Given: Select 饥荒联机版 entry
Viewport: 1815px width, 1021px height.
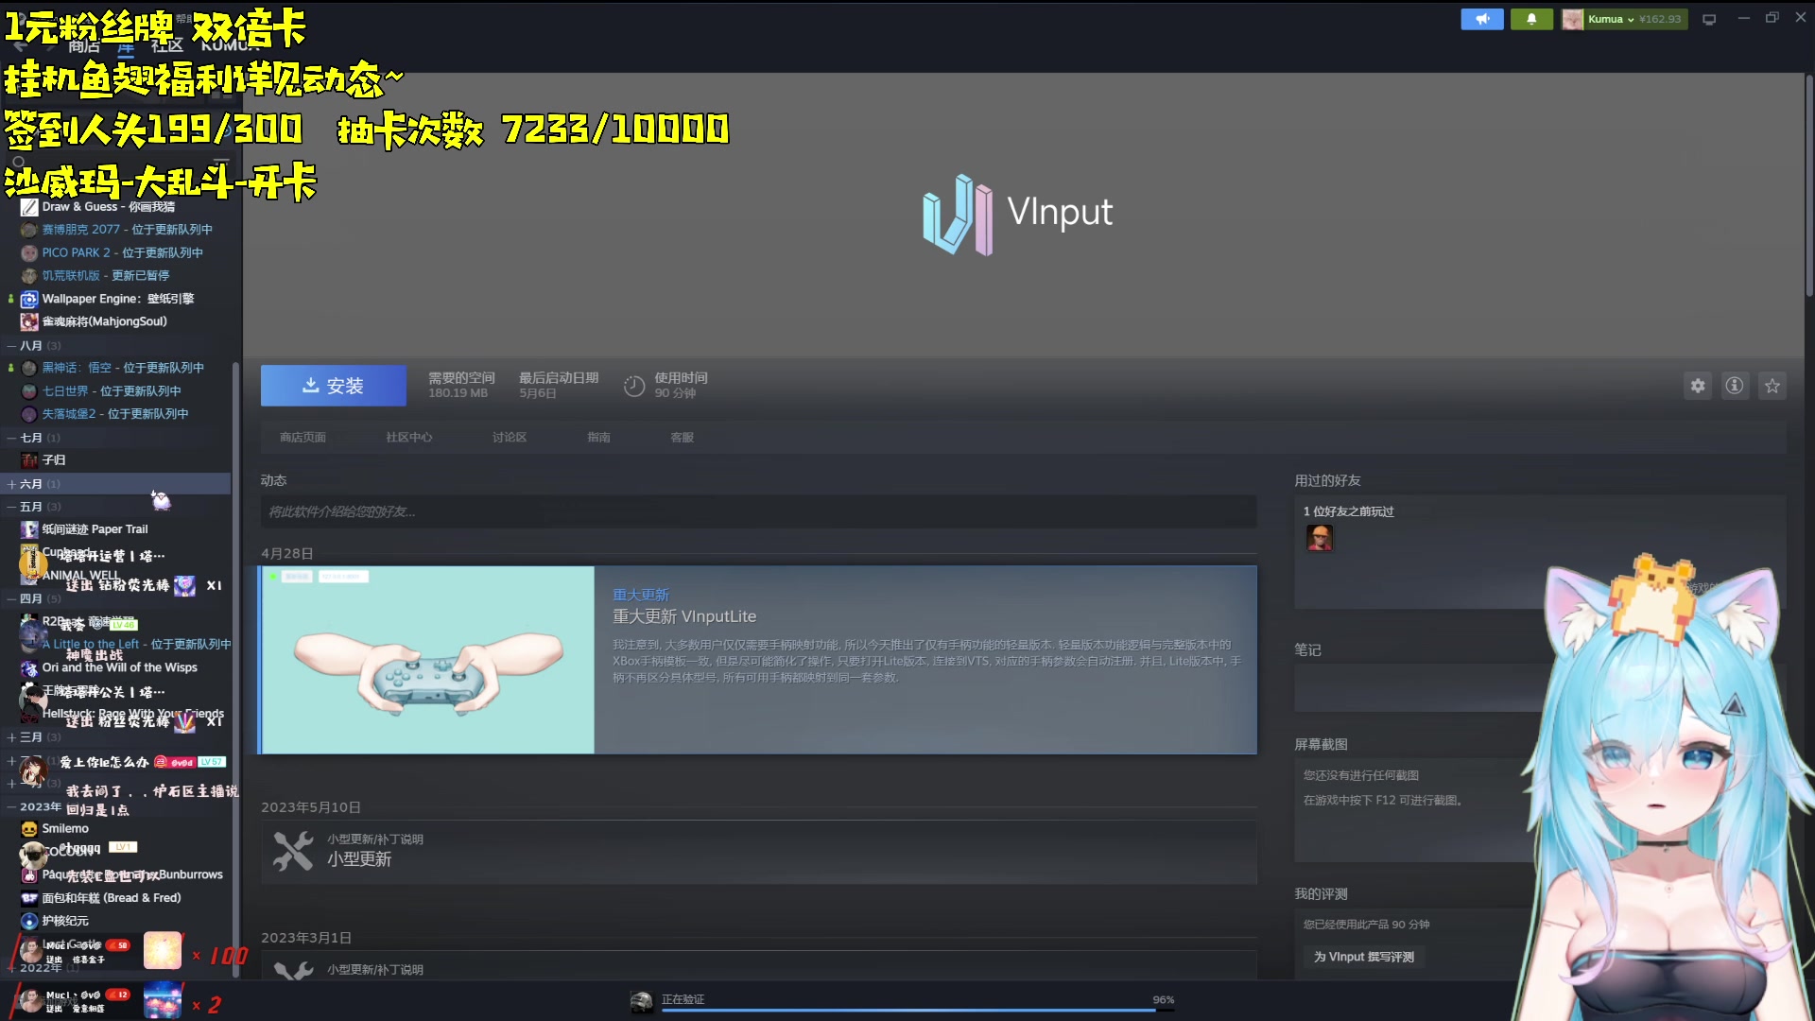Looking at the screenshot, I should (105, 275).
